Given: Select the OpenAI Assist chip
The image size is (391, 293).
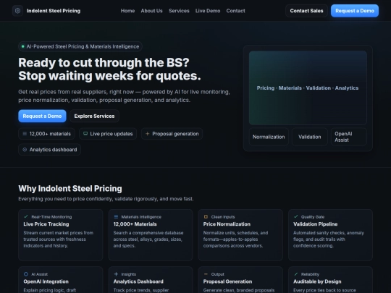Looking at the screenshot, I should coord(348,137).
